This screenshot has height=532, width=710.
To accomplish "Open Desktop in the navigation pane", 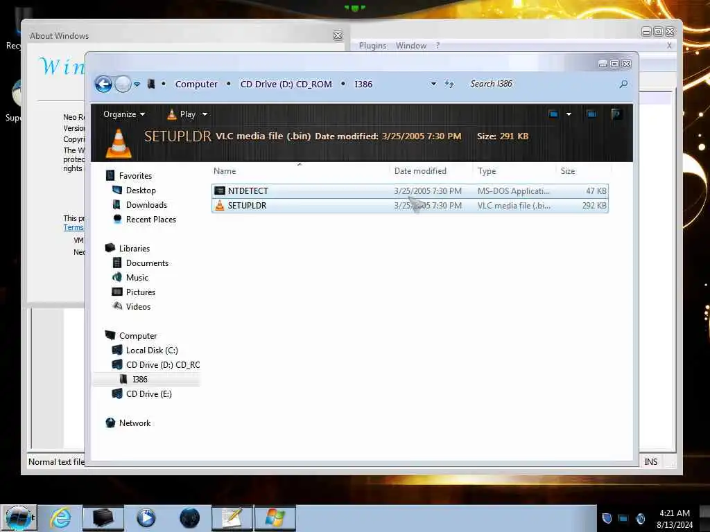I will click(141, 190).
